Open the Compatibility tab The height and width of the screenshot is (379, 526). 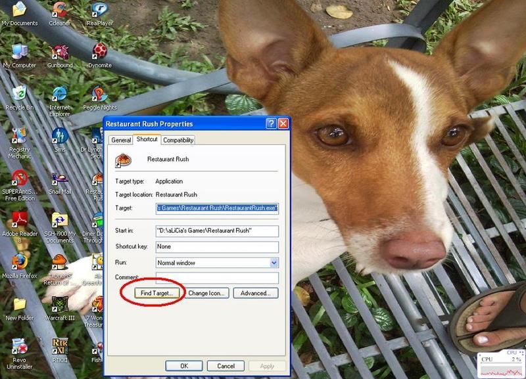pos(178,140)
